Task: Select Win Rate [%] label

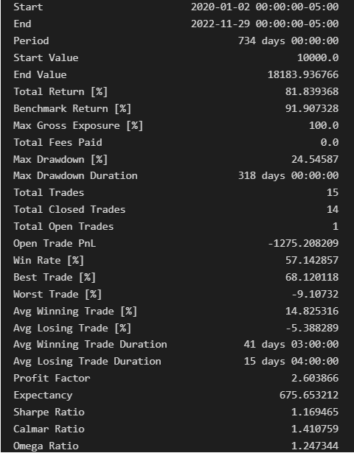Action: 49,260
